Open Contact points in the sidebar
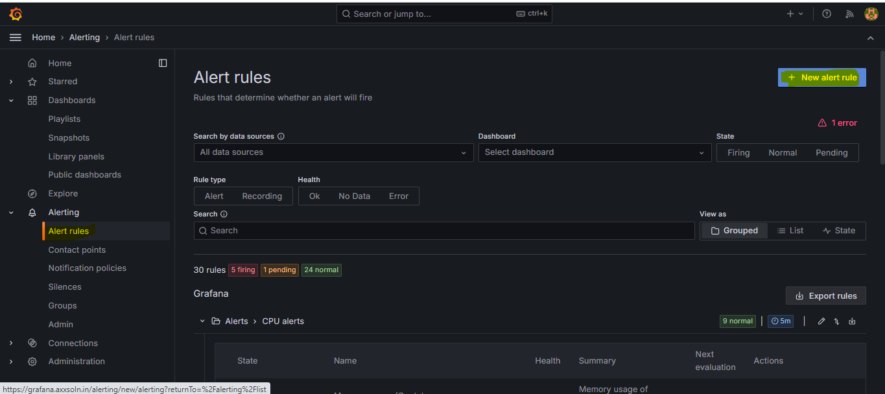The width and height of the screenshot is (885, 394). (x=77, y=250)
